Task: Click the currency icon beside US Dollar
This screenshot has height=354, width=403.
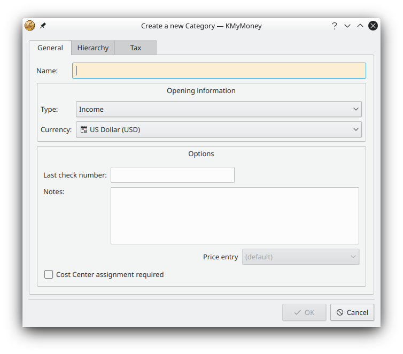Action: click(84, 129)
